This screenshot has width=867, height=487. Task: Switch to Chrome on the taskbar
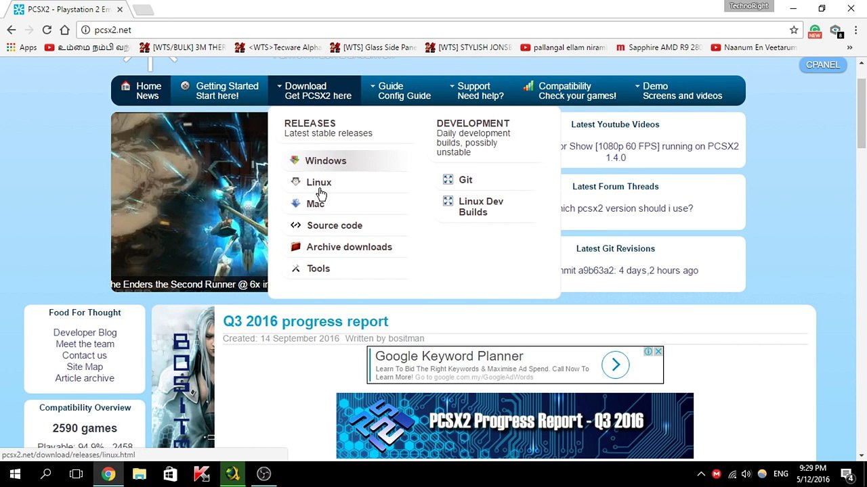(108, 474)
